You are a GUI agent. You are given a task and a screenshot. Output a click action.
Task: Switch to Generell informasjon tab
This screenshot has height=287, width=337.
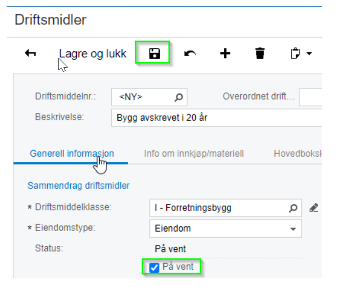[72, 154]
